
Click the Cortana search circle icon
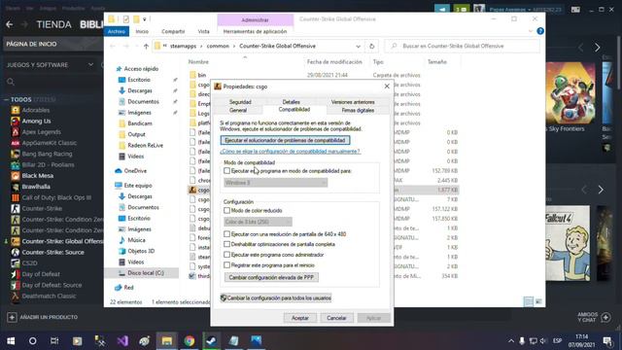pyautogui.click(x=32, y=341)
